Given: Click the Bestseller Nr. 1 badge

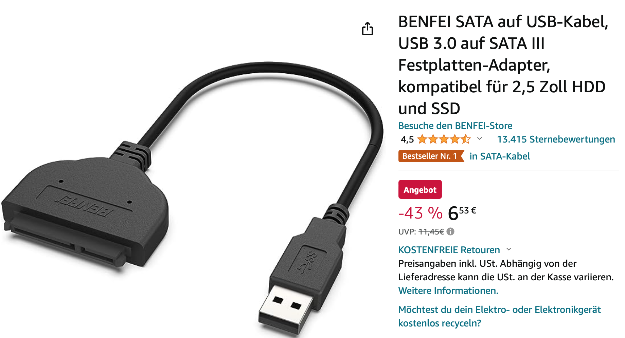Looking at the screenshot, I should click(x=431, y=156).
